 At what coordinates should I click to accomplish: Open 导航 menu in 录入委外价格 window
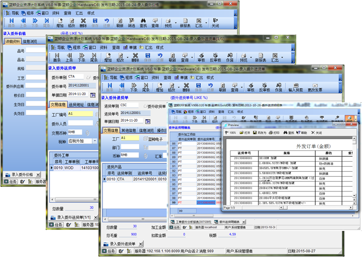[13, 13]
